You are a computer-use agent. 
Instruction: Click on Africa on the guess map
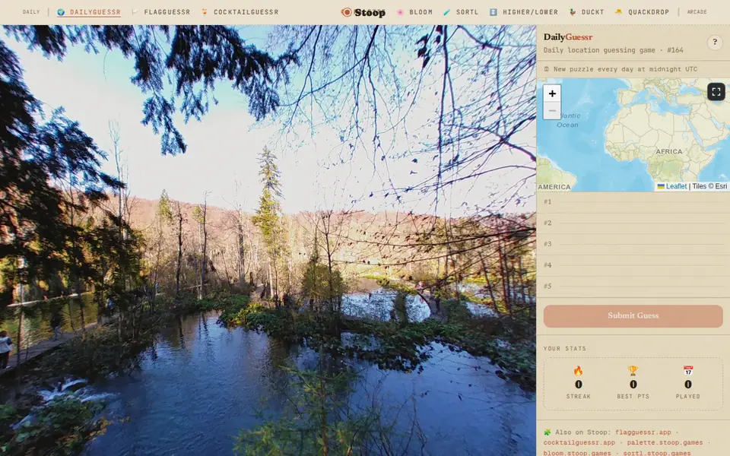[668, 152]
